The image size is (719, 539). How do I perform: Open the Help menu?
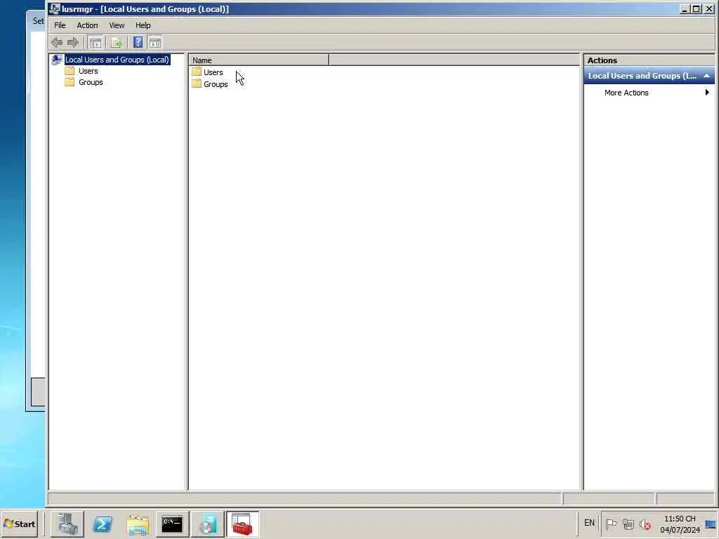[143, 25]
